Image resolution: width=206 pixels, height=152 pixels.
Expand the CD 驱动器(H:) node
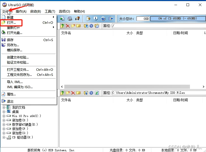(4, 137)
